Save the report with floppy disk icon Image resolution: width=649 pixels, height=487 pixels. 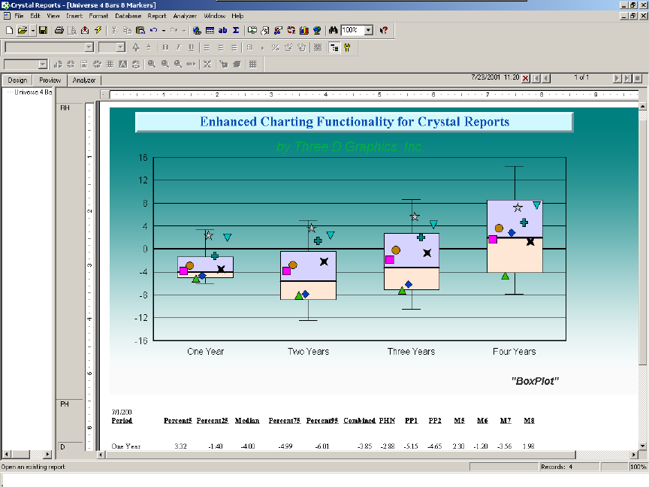43,30
